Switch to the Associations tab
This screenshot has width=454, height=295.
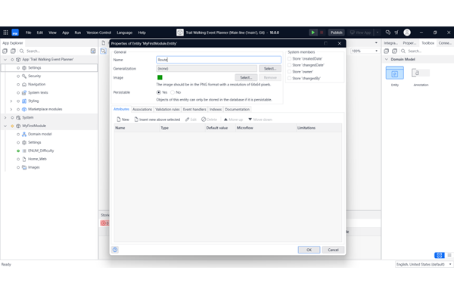142,110
